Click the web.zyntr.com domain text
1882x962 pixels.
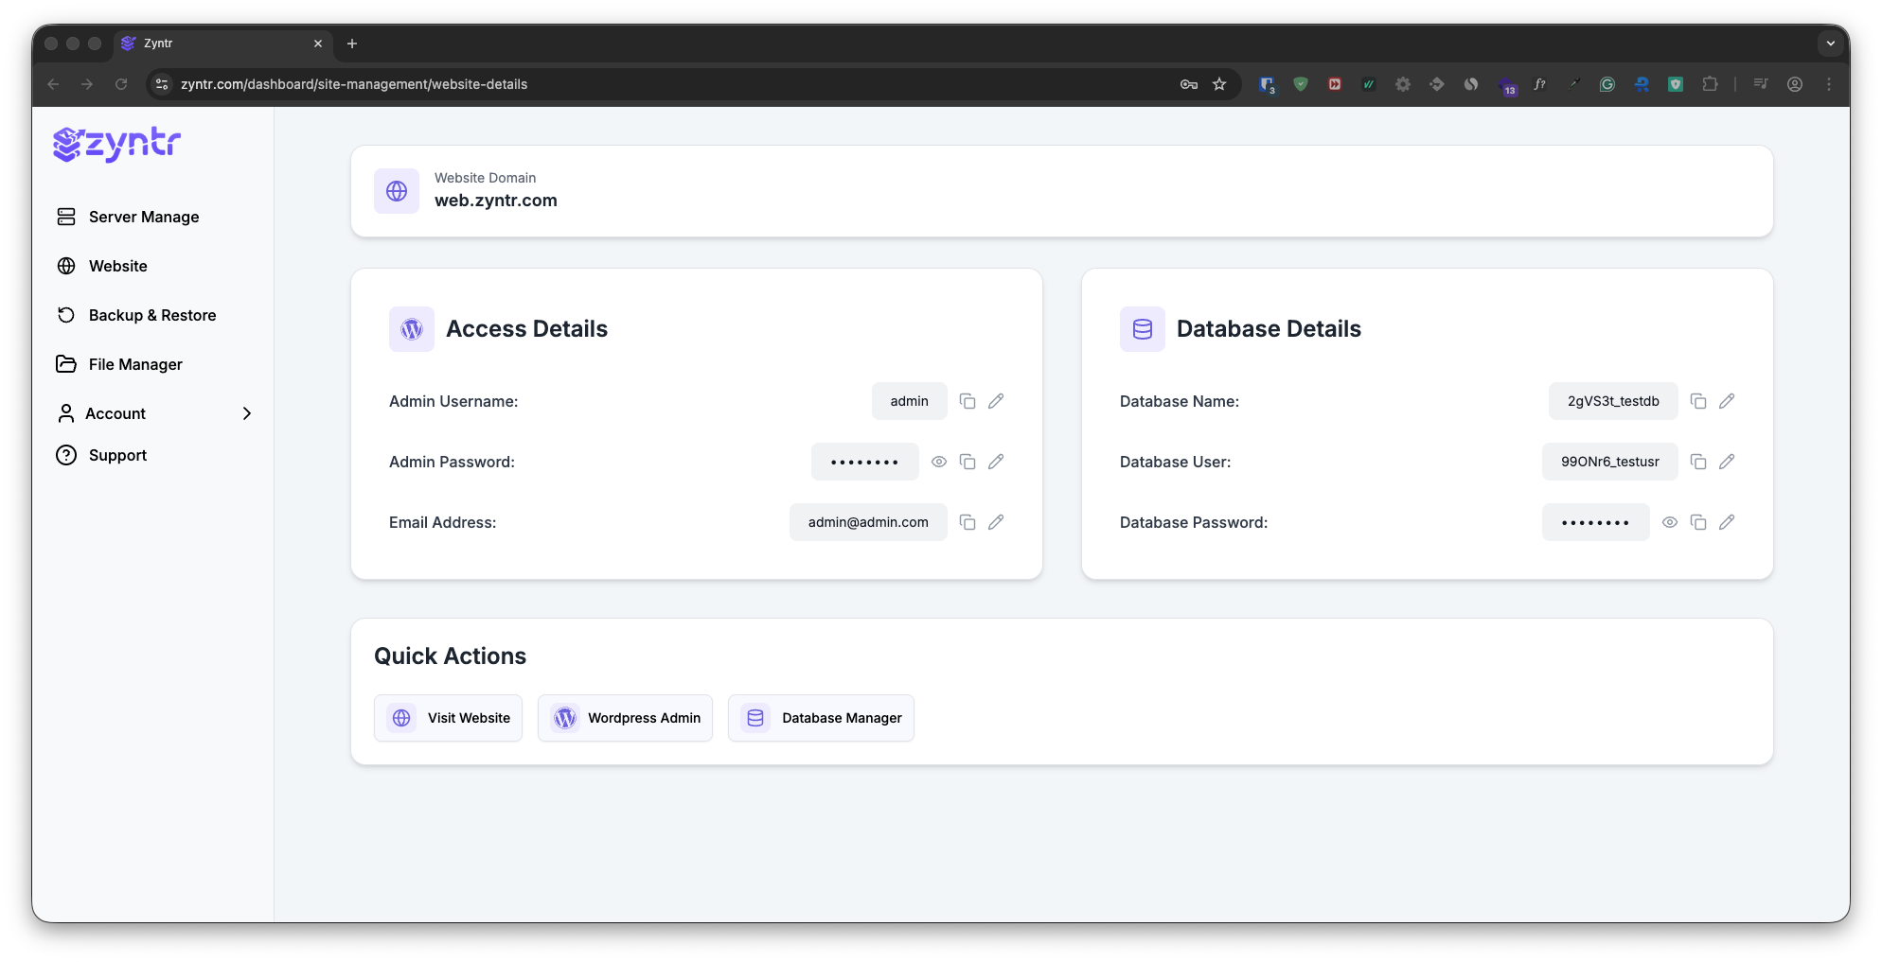(x=496, y=201)
